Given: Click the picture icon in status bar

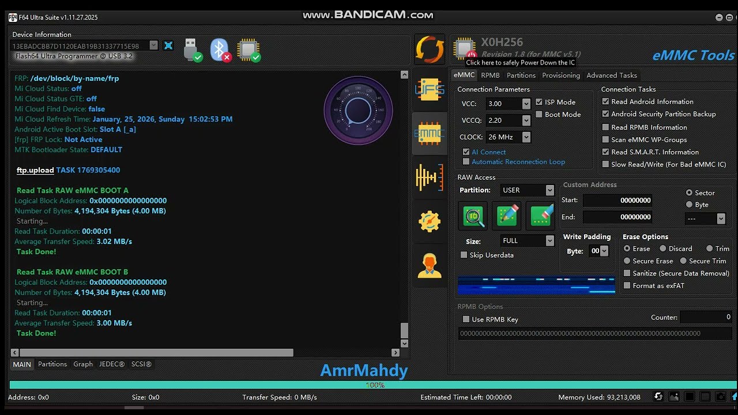Looking at the screenshot, I should coord(673,397).
